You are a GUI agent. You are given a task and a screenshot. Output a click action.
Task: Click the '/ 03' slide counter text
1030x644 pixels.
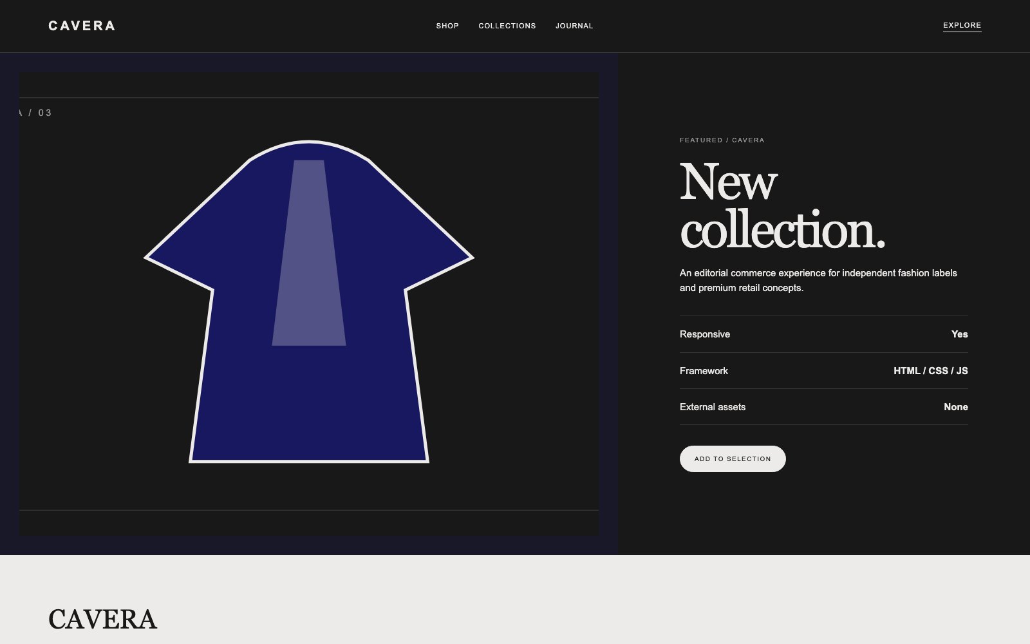[x=40, y=113]
